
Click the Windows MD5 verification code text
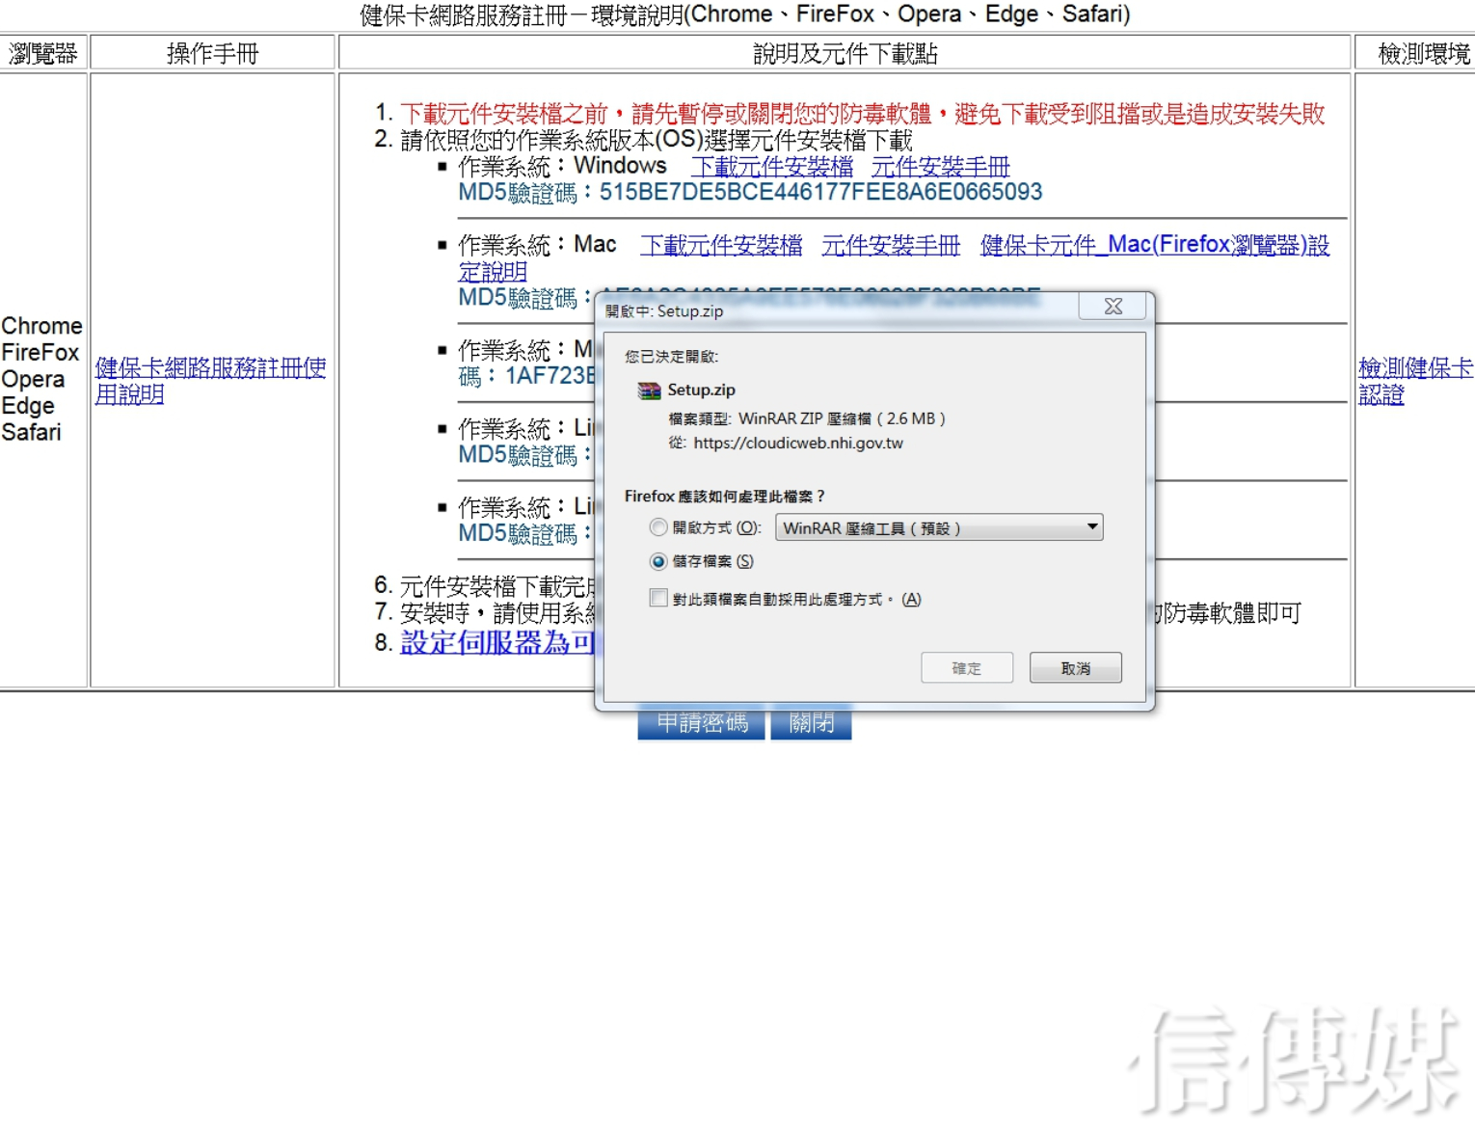(x=750, y=193)
